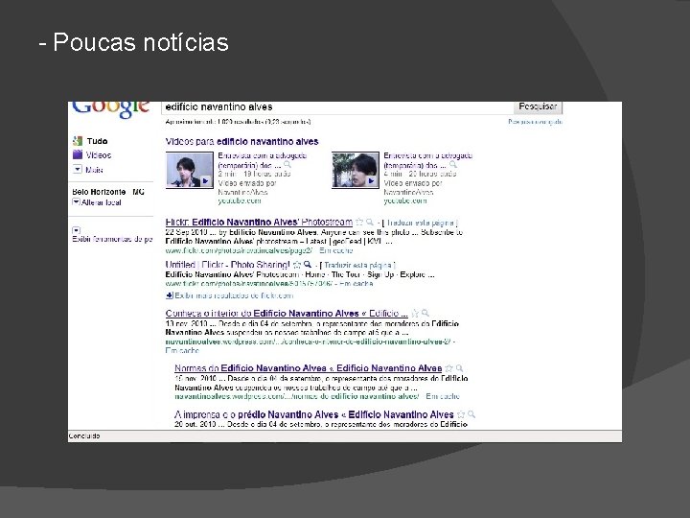Expand Exibir mais resultados de flickr.com plus icon
Screen dimensions: 690x518
click(170, 295)
